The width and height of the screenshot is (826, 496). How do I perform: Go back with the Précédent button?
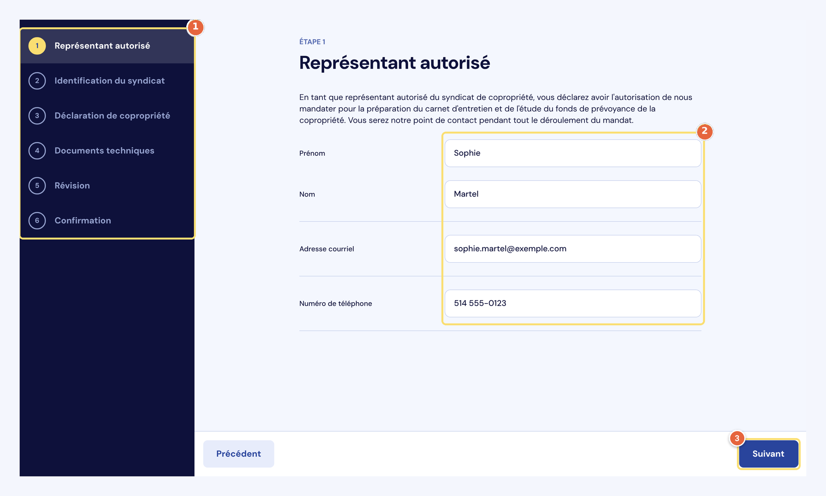pos(239,454)
